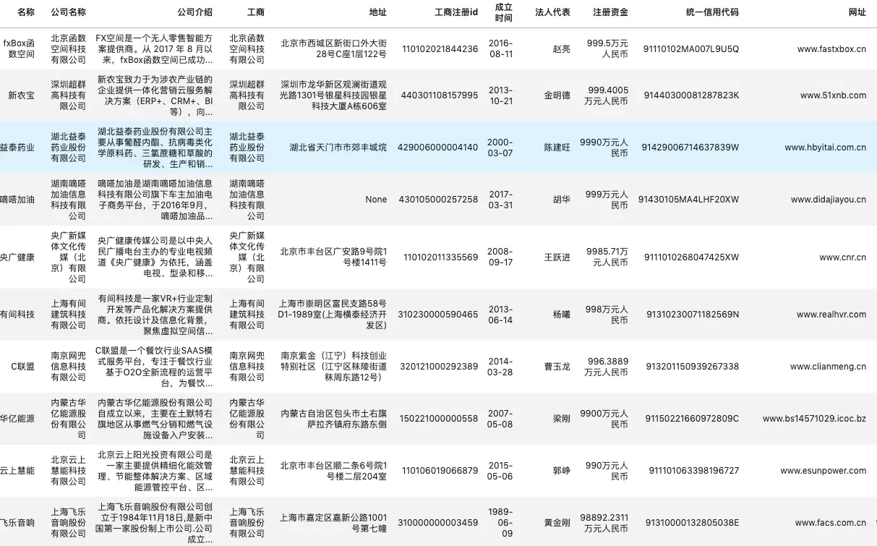
Task: Click the 湖北省天门市市郊丰城垸 address cell
Action: 338,148
